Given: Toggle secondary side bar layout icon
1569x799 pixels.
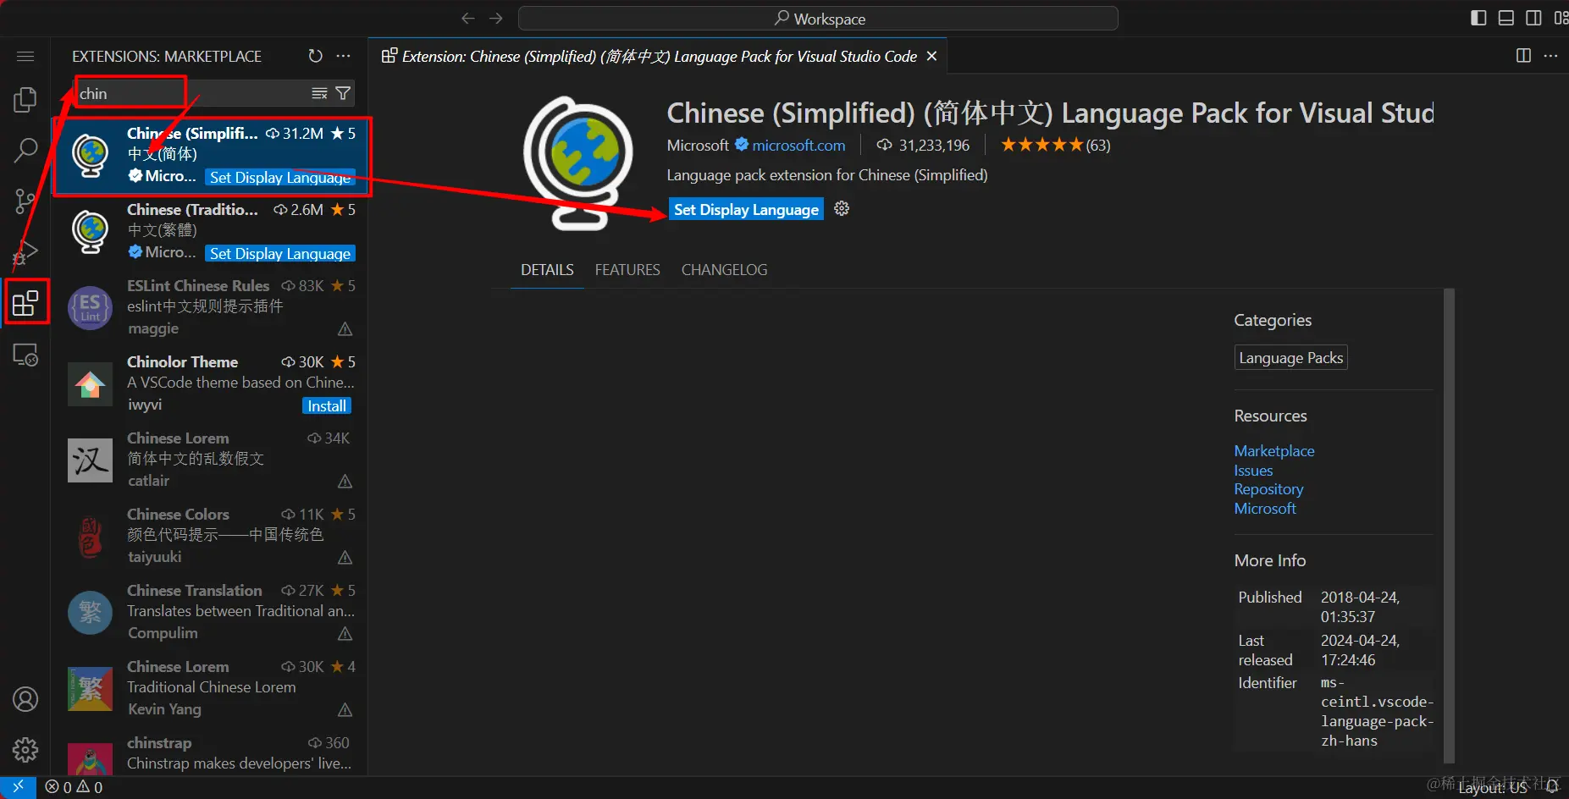Looking at the screenshot, I should click(x=1533, y=18).
